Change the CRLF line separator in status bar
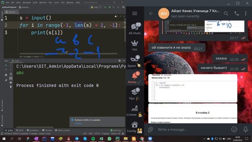252x142 pixels. click(91, 133)
